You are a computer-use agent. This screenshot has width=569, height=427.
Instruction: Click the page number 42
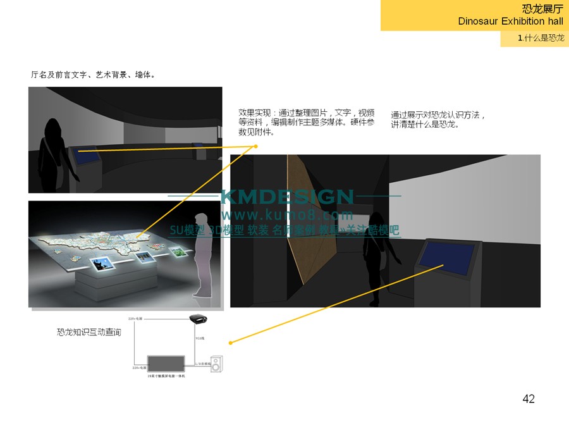(x=529, y=399)
